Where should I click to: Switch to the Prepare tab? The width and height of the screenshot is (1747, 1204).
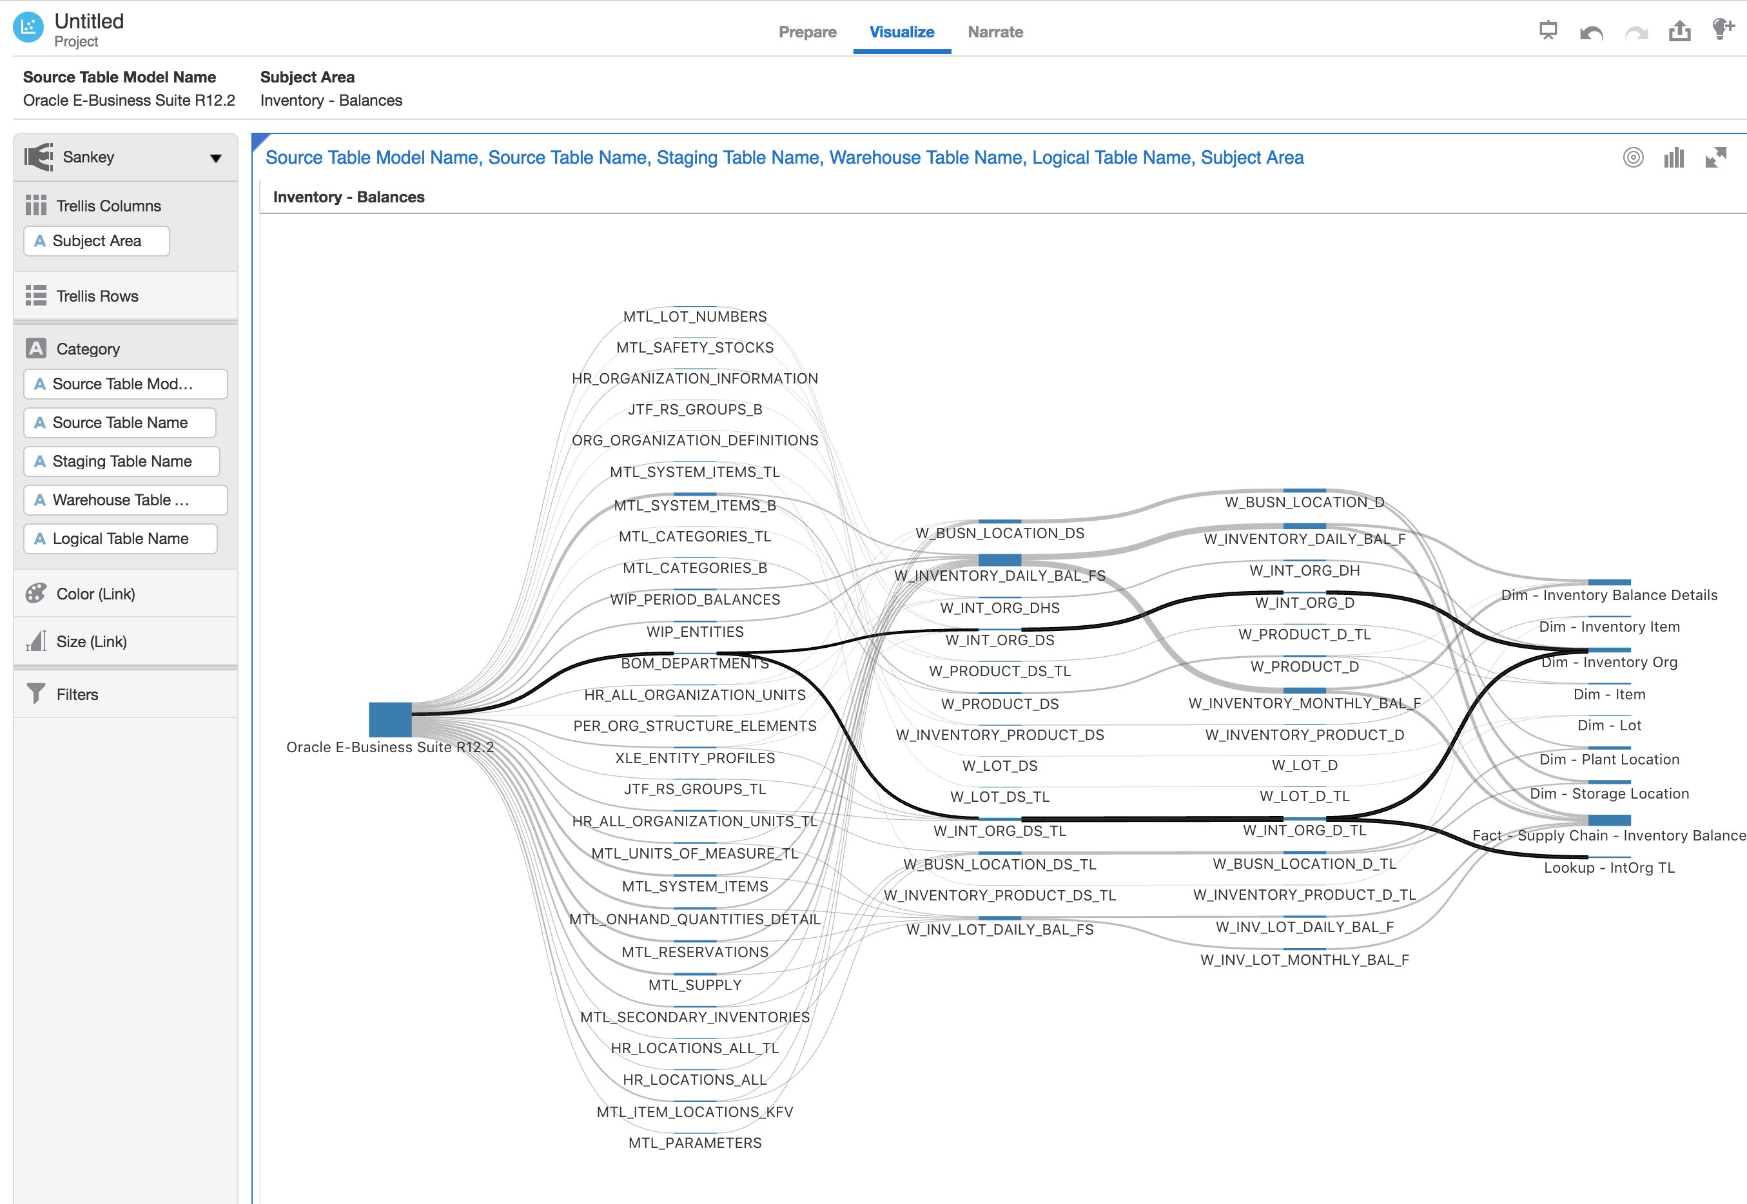[807, 32]
